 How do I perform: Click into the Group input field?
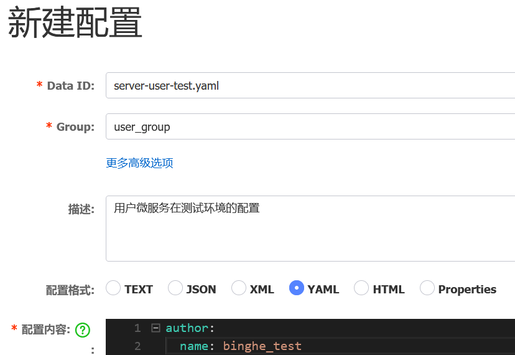click(310, 127)
